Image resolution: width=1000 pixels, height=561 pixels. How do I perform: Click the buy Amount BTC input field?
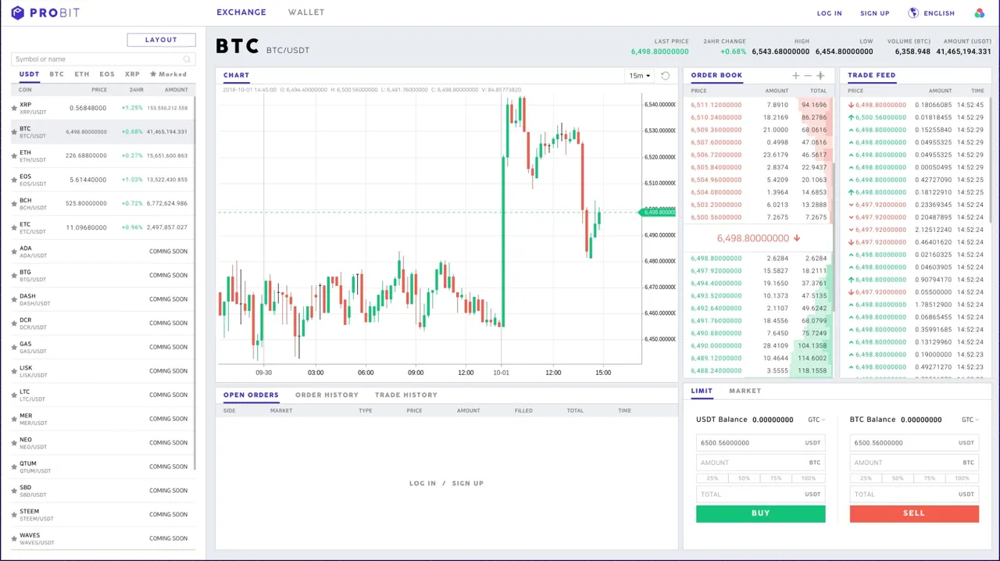(x=760, y=463)
